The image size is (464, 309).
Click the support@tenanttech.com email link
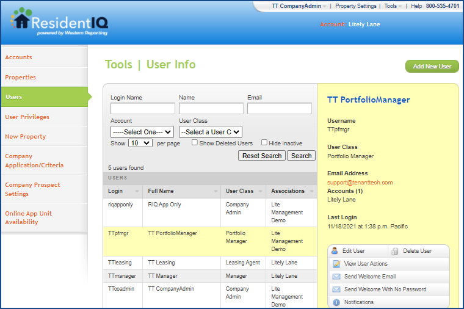(x=360, y=183)
